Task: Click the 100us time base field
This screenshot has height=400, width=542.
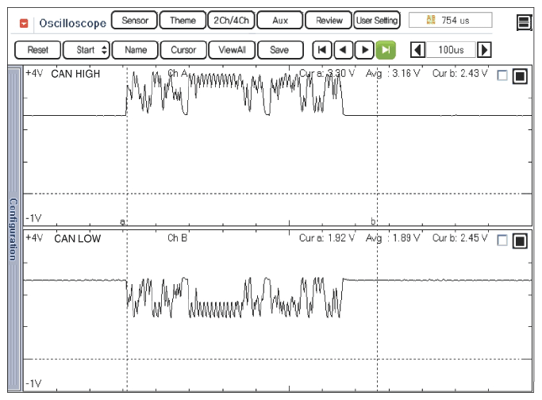Action: (x=451, y=50)
